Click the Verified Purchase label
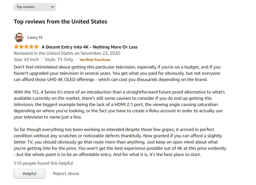 (x=95, y=60)
